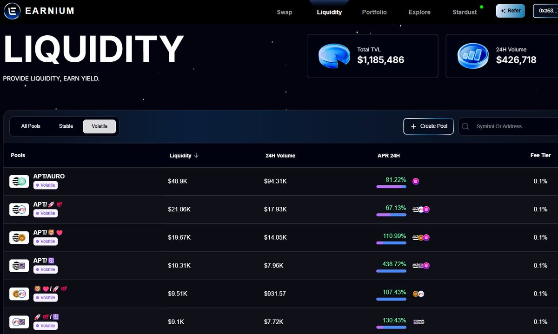558x334 pixels.
Task: Click the 67.13% APR progress bar
Action: point(391,215)
